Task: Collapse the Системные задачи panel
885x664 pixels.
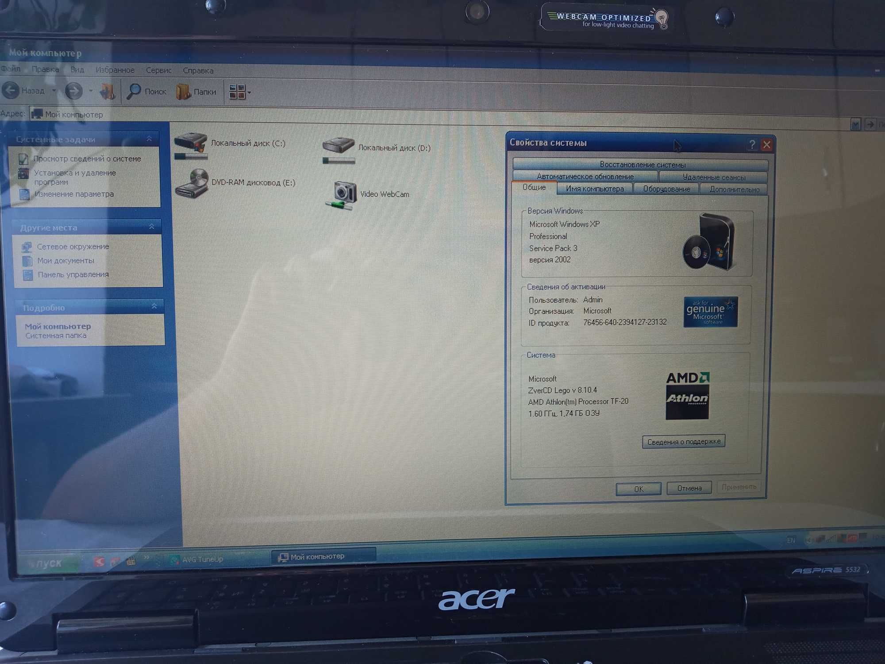Action: point(150,139)
